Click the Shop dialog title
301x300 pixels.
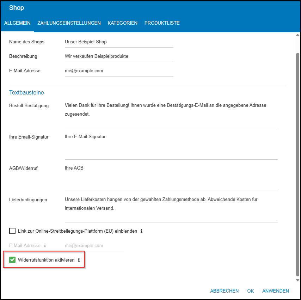[17, 8]
